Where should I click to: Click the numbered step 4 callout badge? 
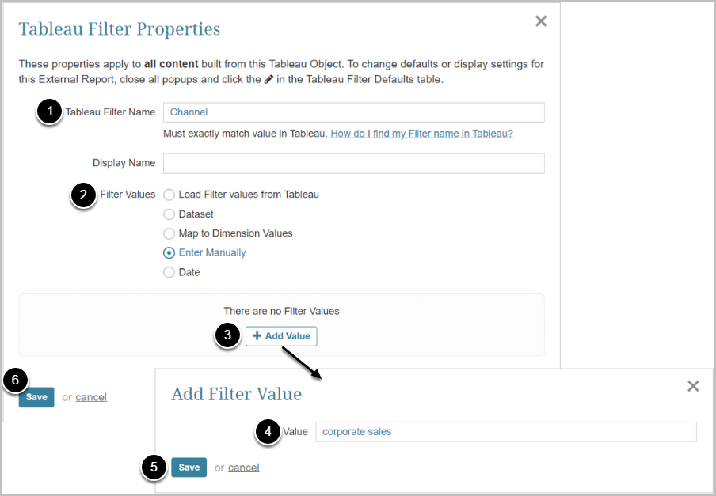(x=268, y=432)
